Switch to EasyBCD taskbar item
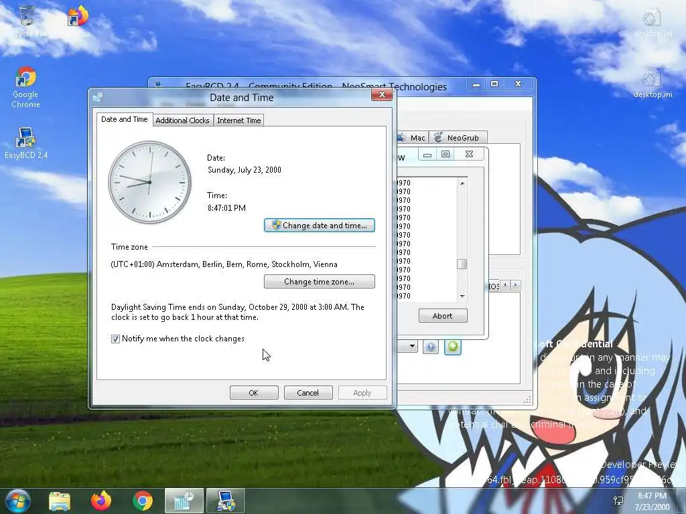 tap(226, 501)
